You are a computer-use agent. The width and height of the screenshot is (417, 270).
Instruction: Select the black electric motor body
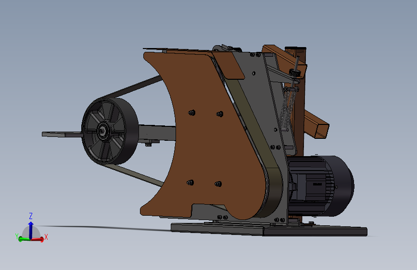coord(320,186)
